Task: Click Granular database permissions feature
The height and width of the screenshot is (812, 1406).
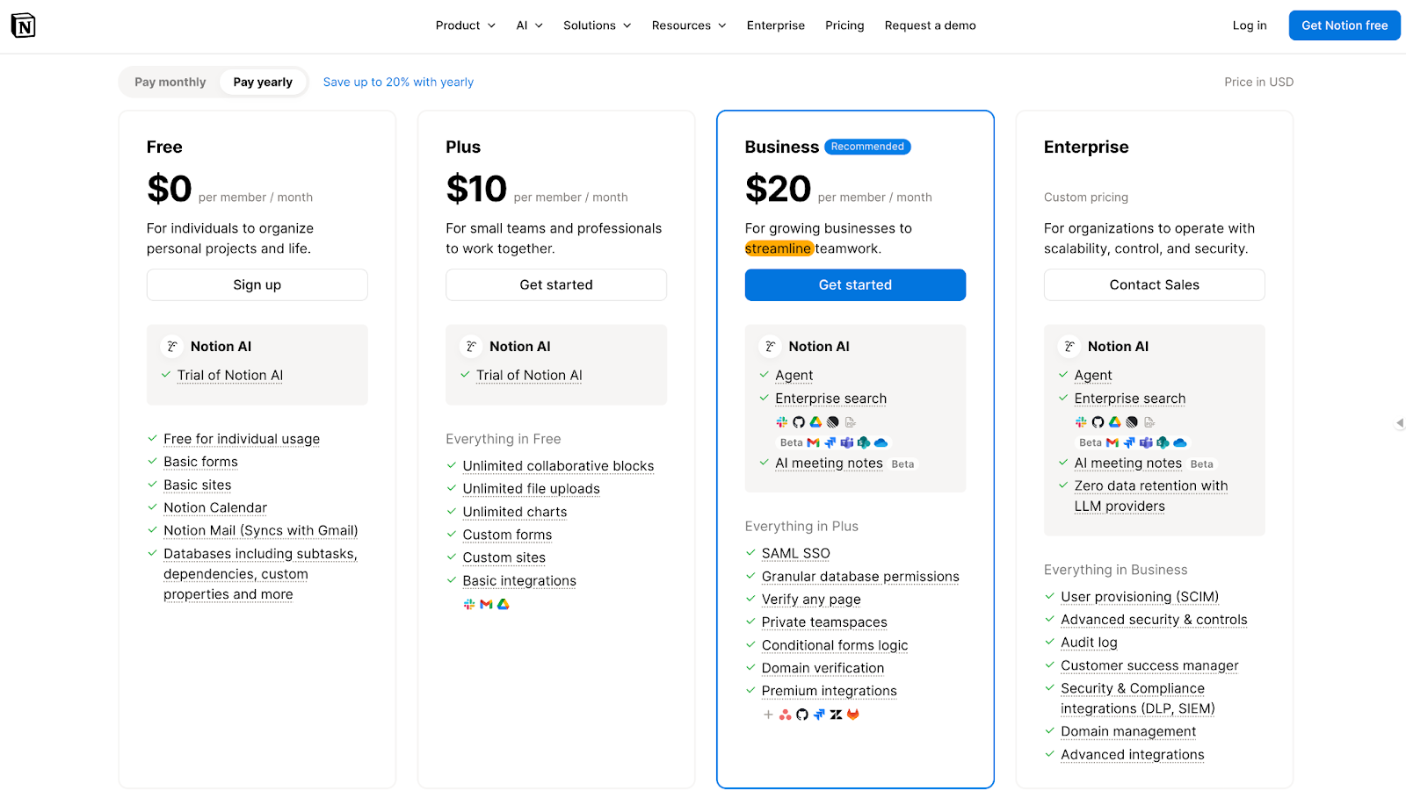Action: 860,577
